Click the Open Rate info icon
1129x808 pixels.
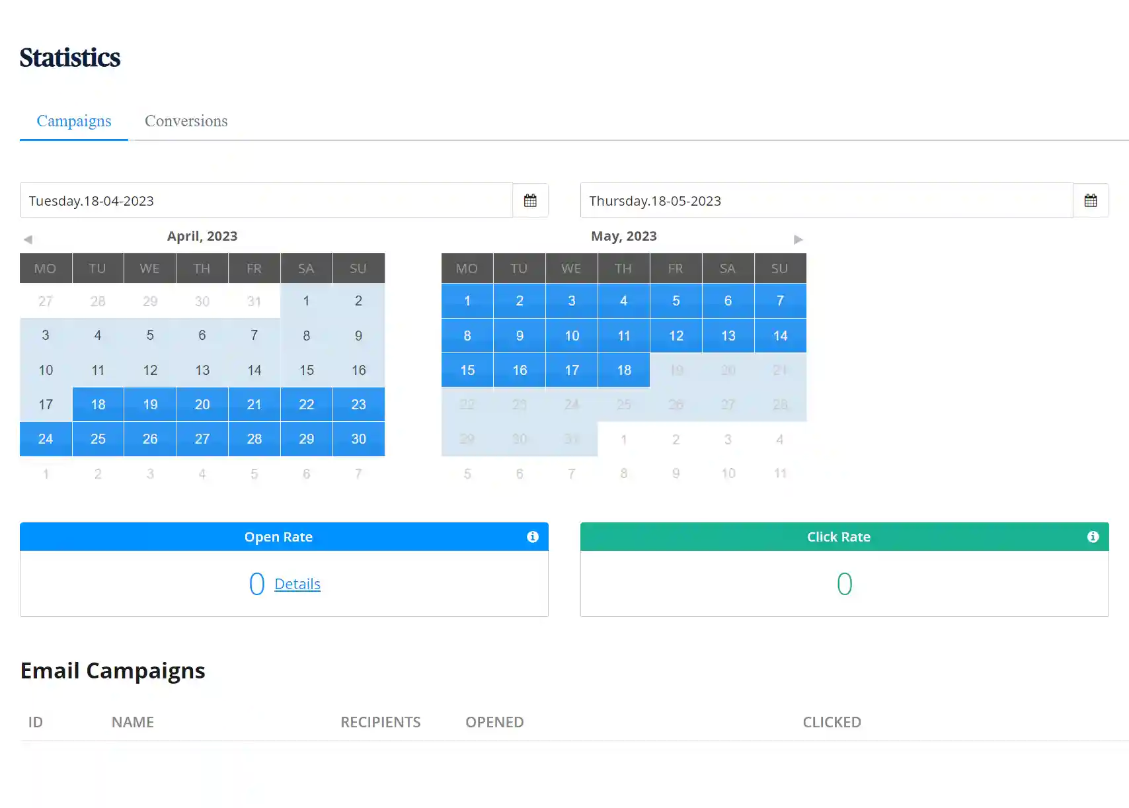532,537
